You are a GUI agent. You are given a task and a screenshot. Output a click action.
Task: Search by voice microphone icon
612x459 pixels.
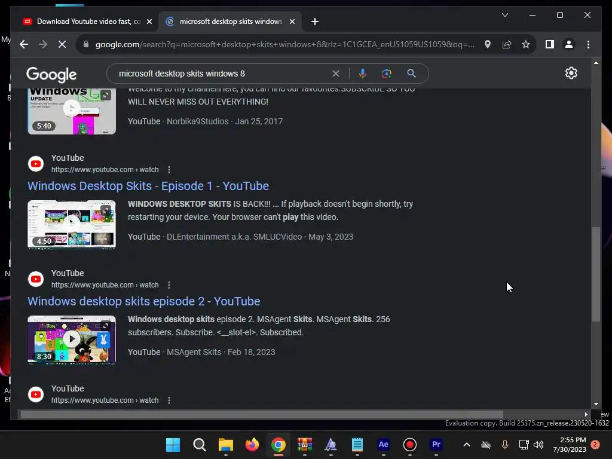pyautogui.click(x=363, y=74)
